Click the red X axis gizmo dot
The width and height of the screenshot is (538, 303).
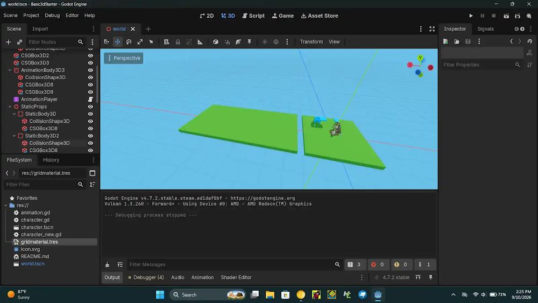[x=430, y=68]
